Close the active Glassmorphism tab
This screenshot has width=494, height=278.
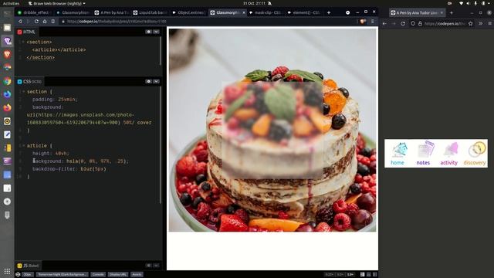[x=244, y=12]
